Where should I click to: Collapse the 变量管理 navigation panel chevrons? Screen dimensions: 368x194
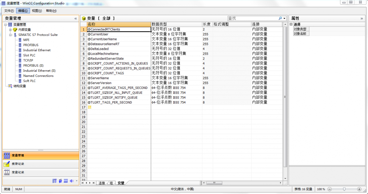[x=76, y=18]
